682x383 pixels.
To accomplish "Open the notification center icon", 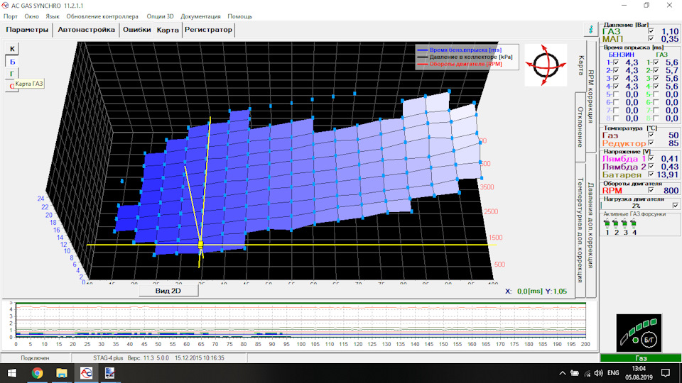I will pyautogui.click(x=666, y=373).
